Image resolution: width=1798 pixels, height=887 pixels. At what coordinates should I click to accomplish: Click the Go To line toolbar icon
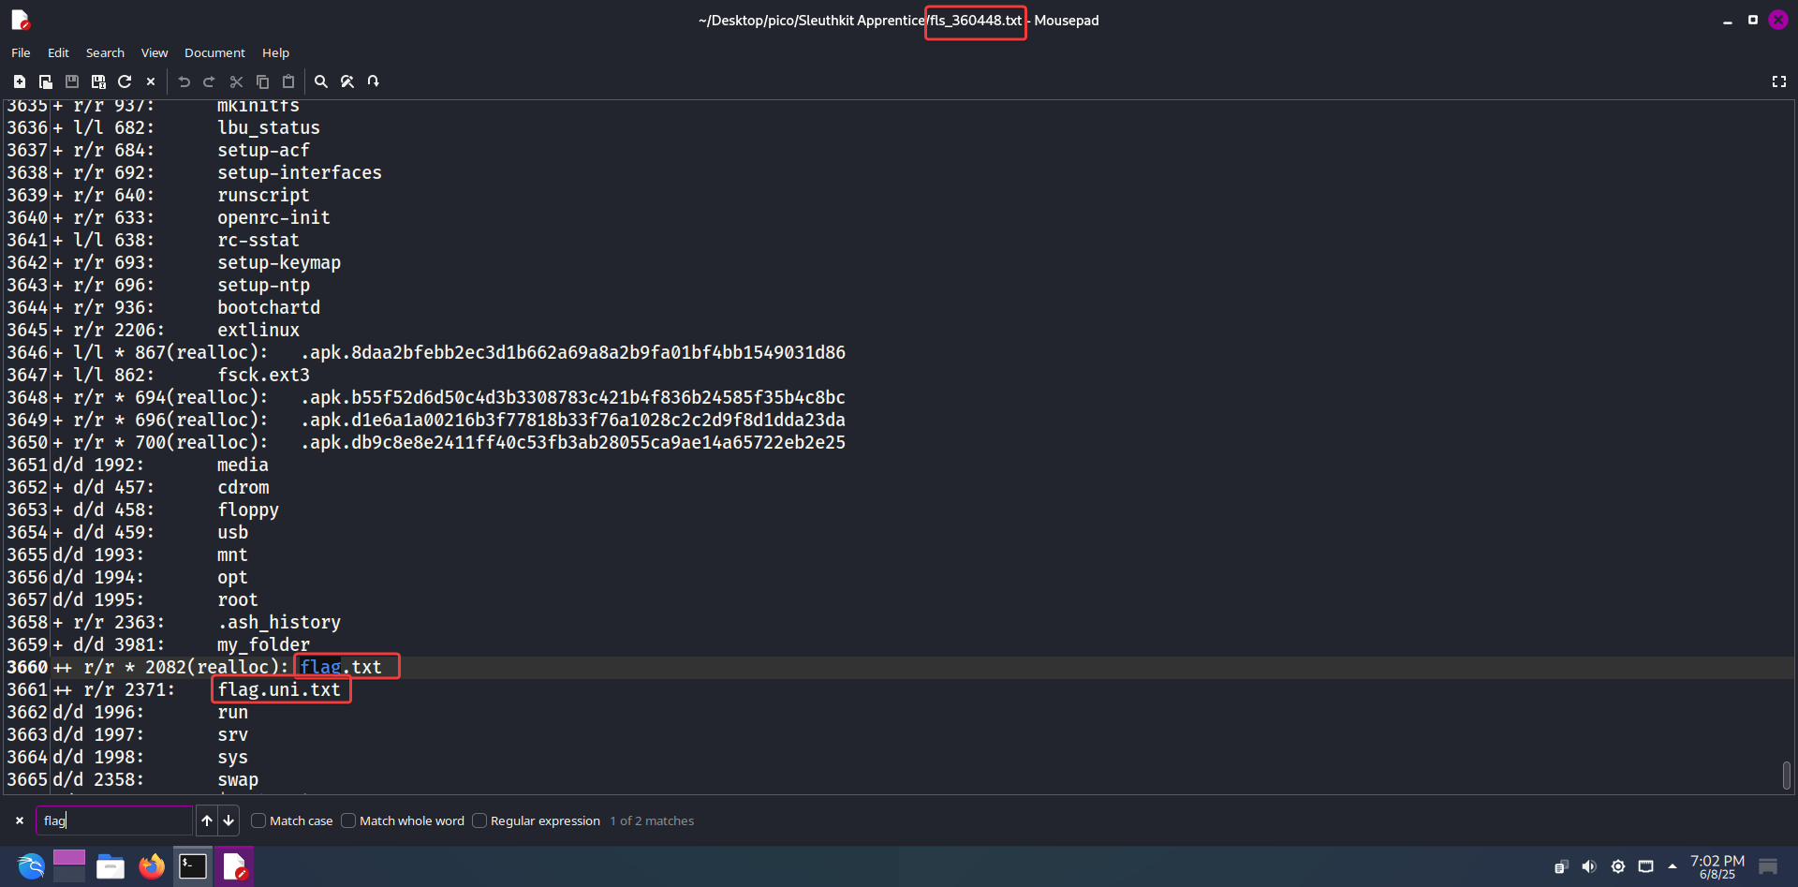(374, 81)
